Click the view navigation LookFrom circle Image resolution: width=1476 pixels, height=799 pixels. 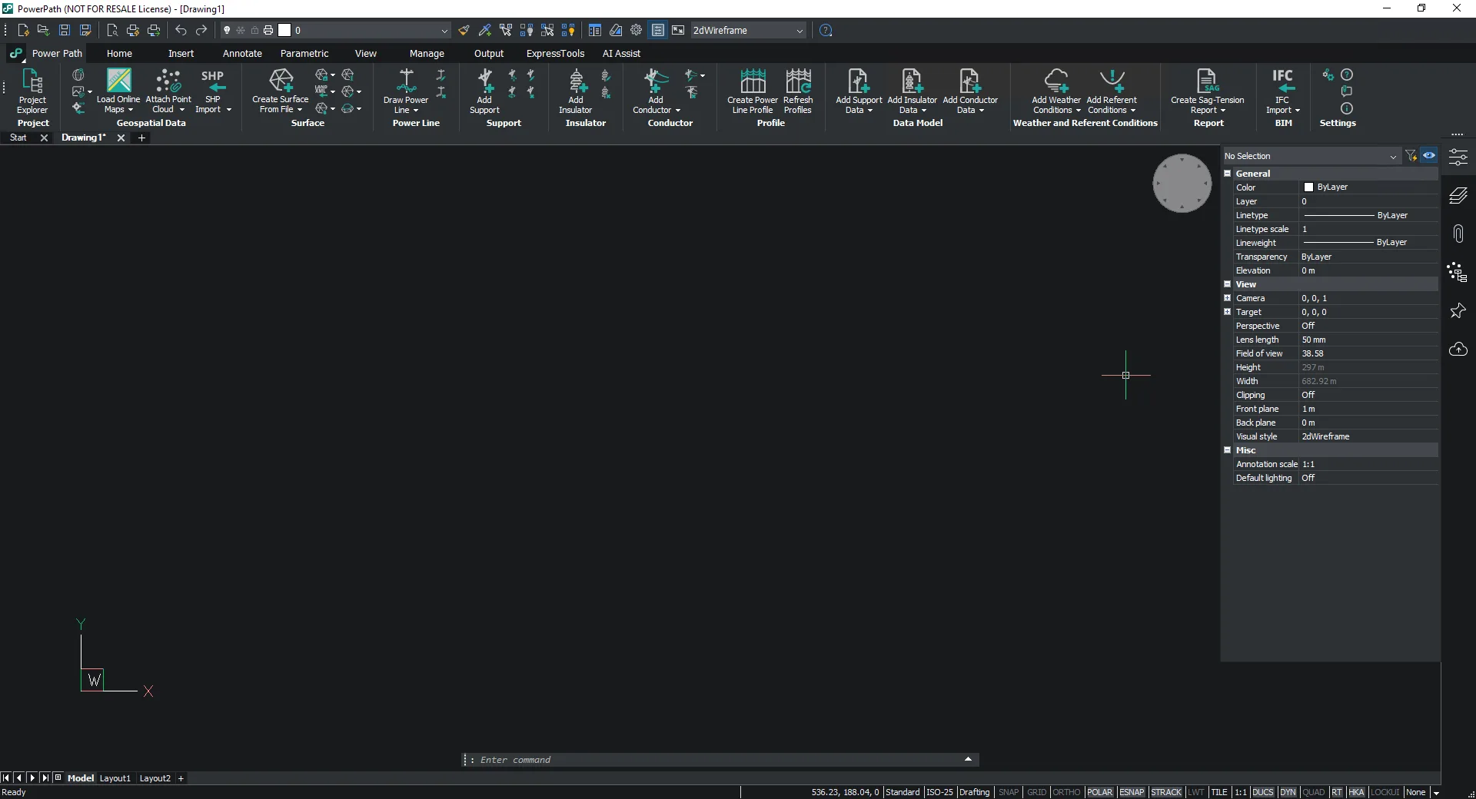[x=1182, y=183]
